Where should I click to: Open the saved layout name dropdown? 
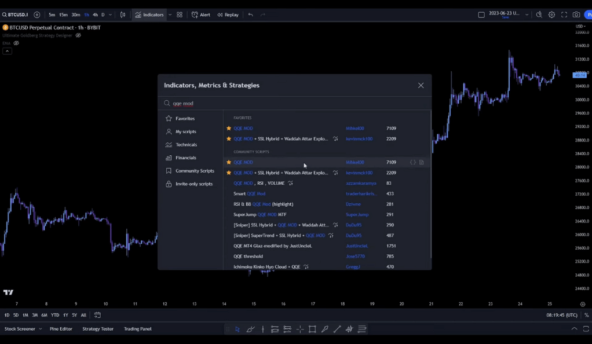(527, 14)
